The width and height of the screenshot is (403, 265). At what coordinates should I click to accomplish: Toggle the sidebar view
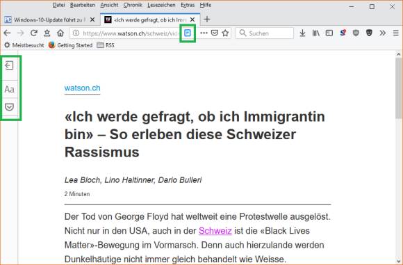(x=329, y=33)
